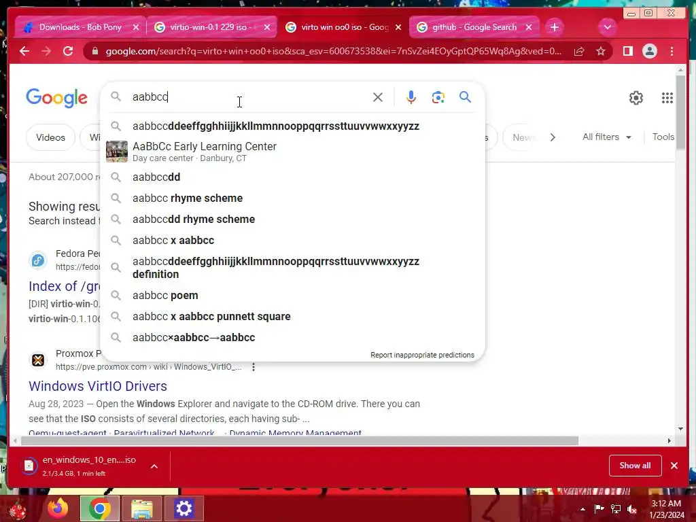Click the Fedora result favicon
696x522 pixels.
tap(38, 260)
